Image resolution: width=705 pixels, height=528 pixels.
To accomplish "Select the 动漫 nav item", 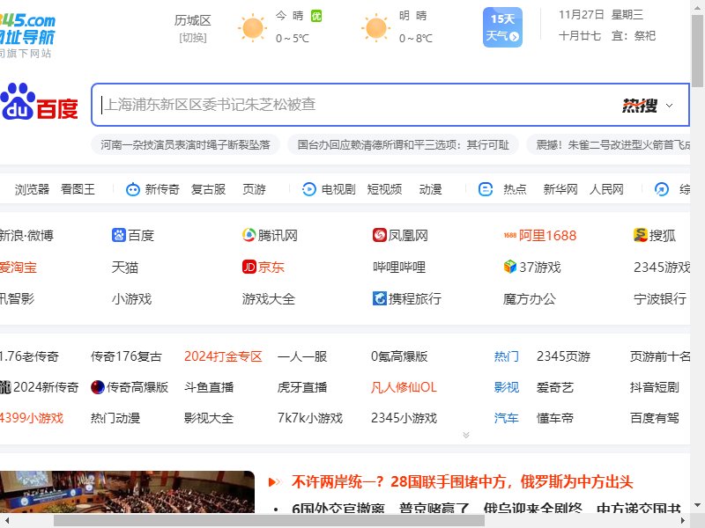I will click(430, 189).
